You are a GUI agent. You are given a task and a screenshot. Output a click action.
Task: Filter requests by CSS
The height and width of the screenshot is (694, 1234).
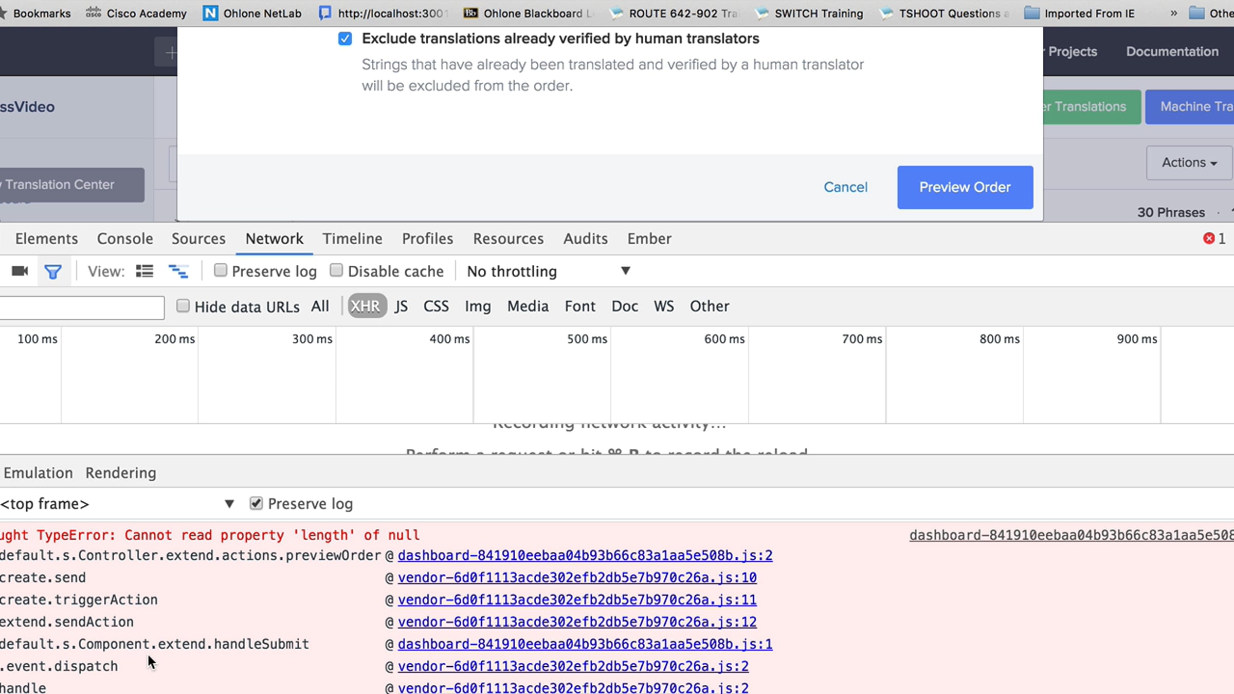pyautogui.click(x=436, y=306)
